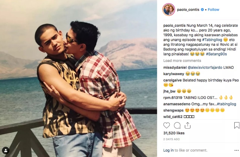The height and width of the screenshot is (157, 240).
Task: Save the post with the bookmark icon
Action: (237, 125)
